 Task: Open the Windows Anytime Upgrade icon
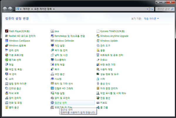pyautogui.click(x=98, y=36)
